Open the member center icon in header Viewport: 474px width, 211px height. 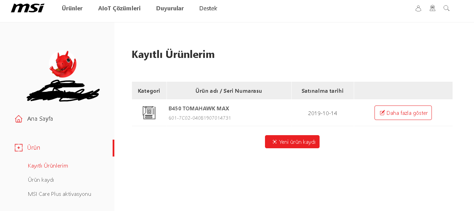click(433, 8)
